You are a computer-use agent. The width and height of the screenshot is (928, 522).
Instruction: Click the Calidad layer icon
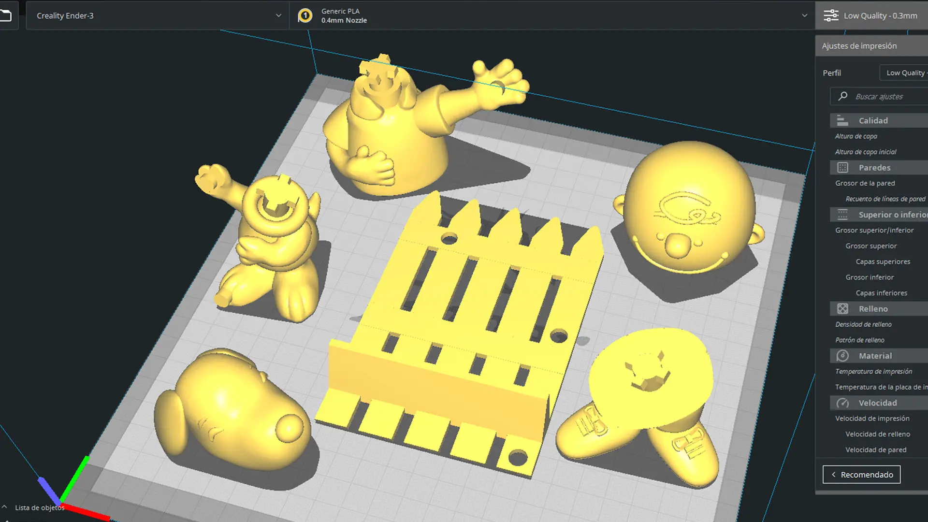pos(842,120)
